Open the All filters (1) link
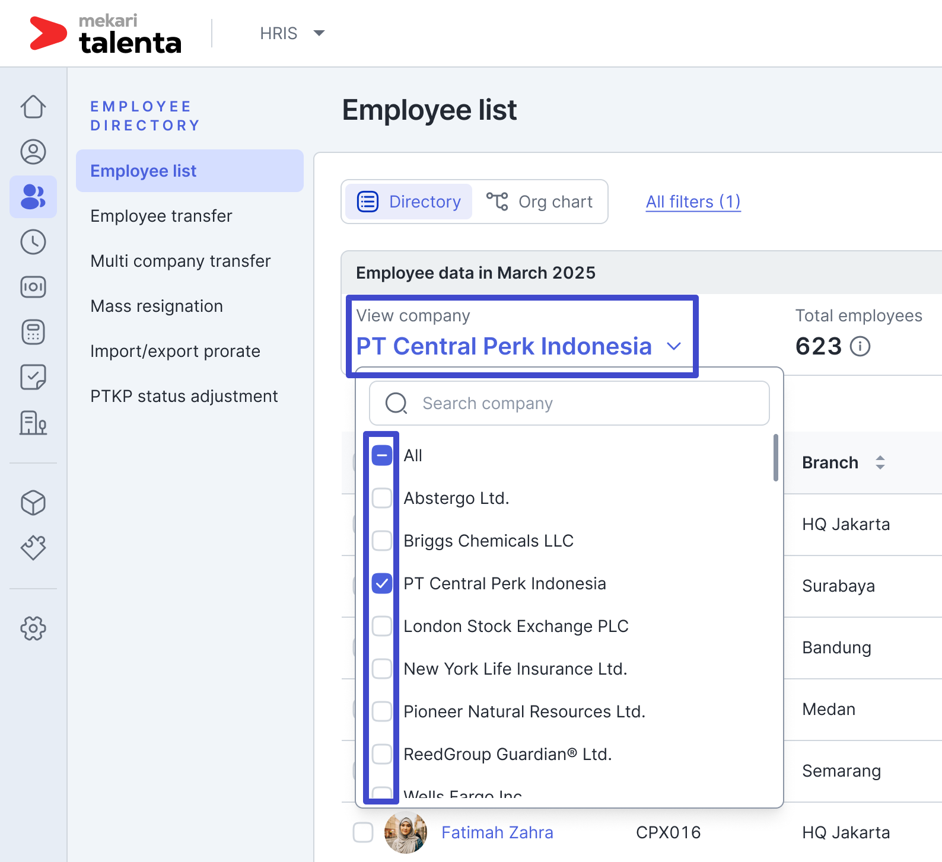The width and height of the screenshot is (942, 862). [693, 202]
